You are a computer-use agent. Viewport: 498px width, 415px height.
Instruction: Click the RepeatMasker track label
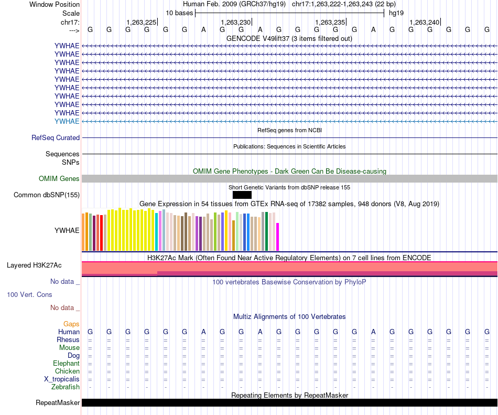pos(58,403)
